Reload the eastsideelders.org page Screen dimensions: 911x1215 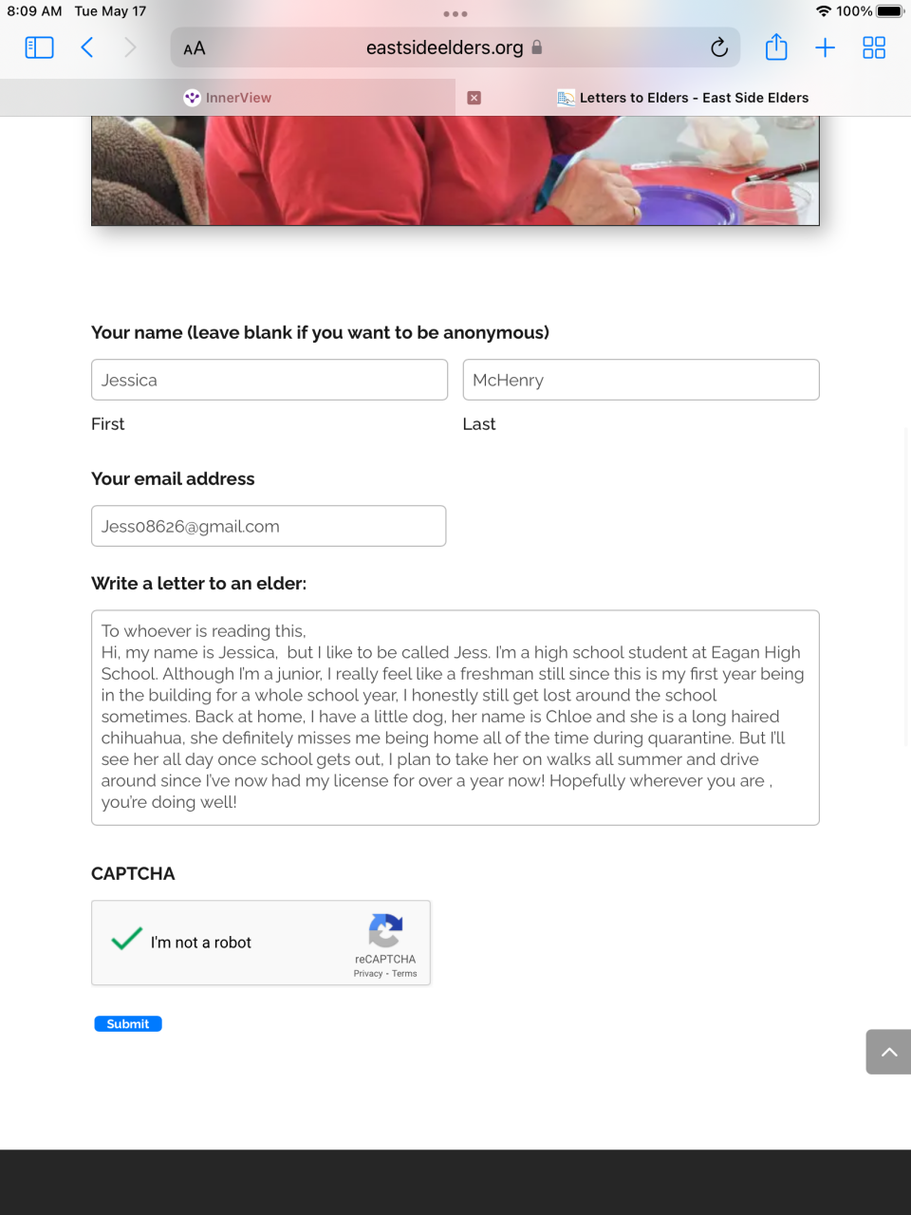point(719,47)
